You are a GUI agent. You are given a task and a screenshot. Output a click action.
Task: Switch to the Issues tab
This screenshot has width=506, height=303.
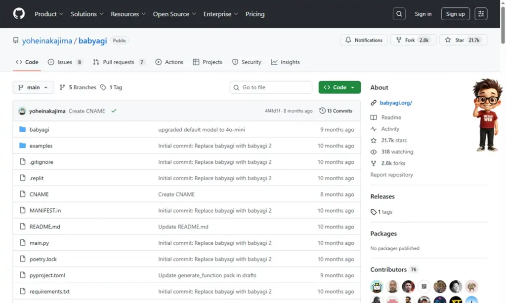[x=65, y=62]
